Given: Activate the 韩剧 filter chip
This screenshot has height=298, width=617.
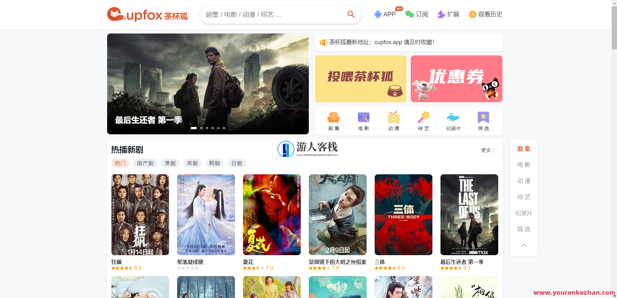Looking at the screenshot, I should (x=214, y=163).
